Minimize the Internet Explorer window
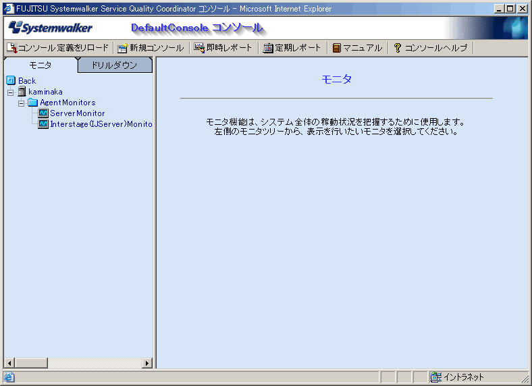The image size is (532, 386). coord(498,9)
